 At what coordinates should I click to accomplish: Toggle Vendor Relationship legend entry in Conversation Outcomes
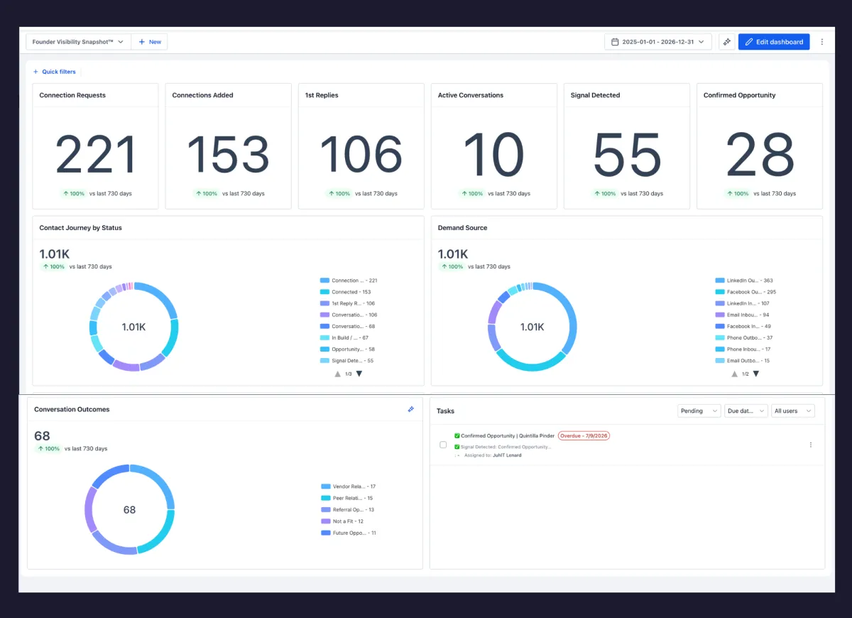coord(349,487)
